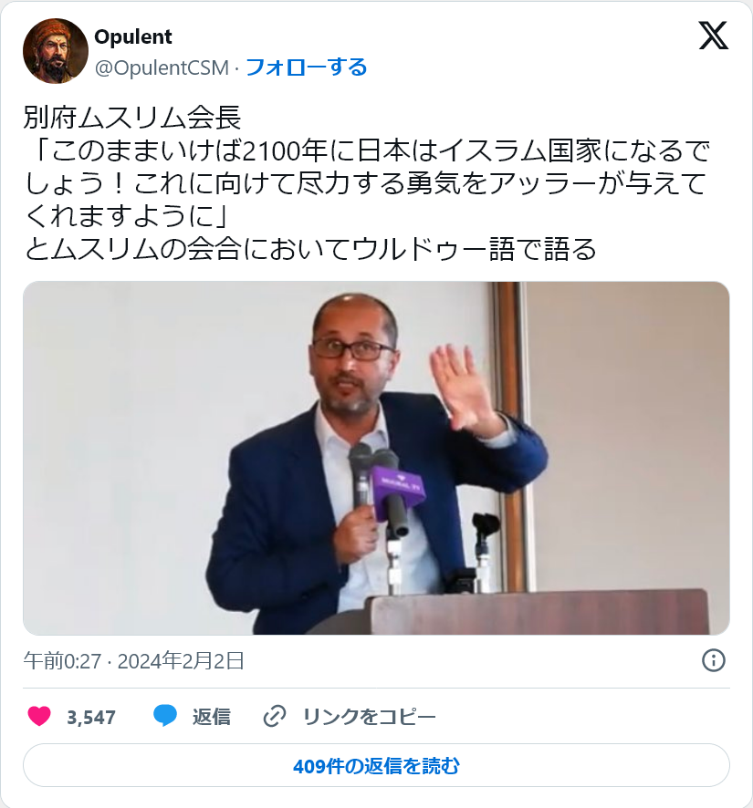The image size is (753, 808).
Task: Follow the account via フォローする
Action: tap(306, 67)
